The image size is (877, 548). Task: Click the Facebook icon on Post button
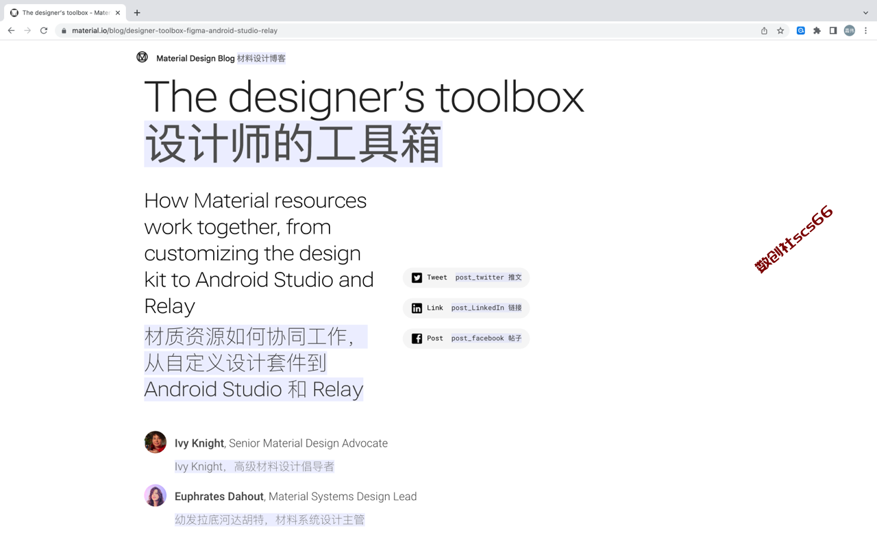[x=417, y=338]
